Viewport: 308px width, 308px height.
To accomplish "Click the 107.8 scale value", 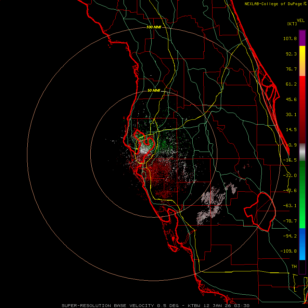I will [290, 38].
